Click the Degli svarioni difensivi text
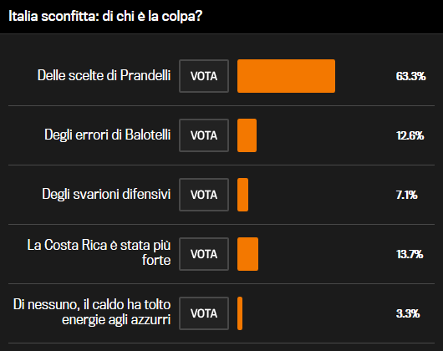443x351 pixels. click(x=106, y=194)
